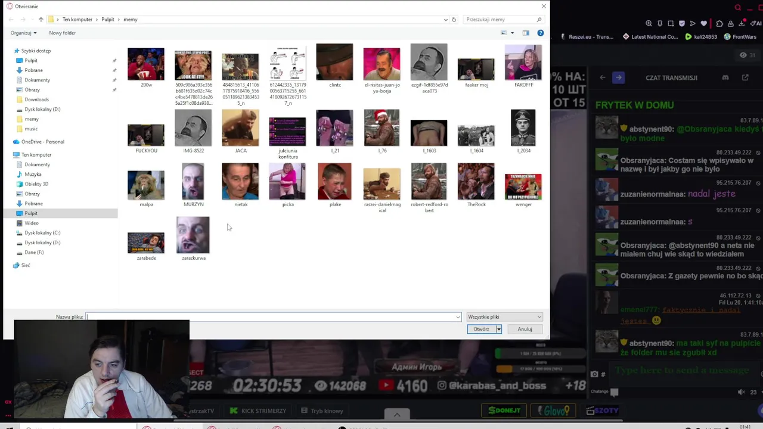
Task: Open the Wszystkie pliki file type dropdown
Action: (504, 317)
